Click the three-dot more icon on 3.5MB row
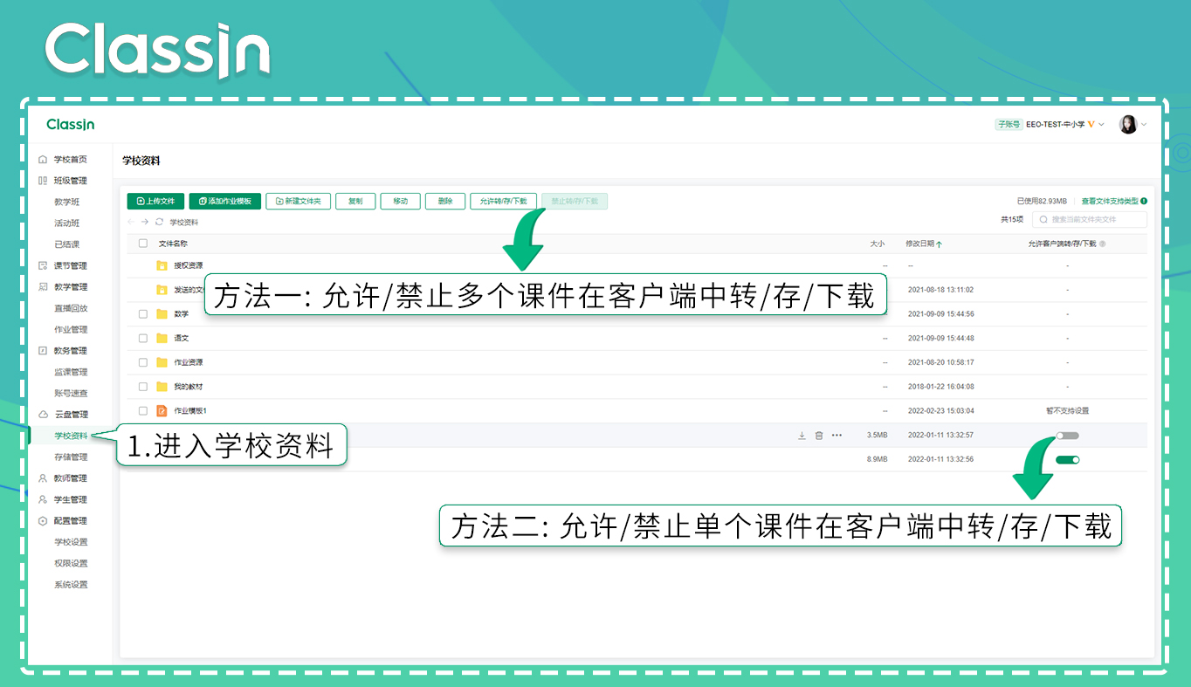The height and width of the screenshot is (687, 1191). coord(837,435)
